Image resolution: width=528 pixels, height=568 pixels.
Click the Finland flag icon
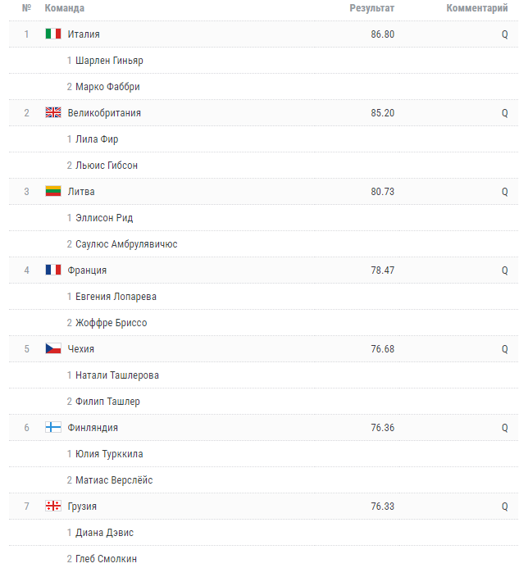tap(53, 428)
